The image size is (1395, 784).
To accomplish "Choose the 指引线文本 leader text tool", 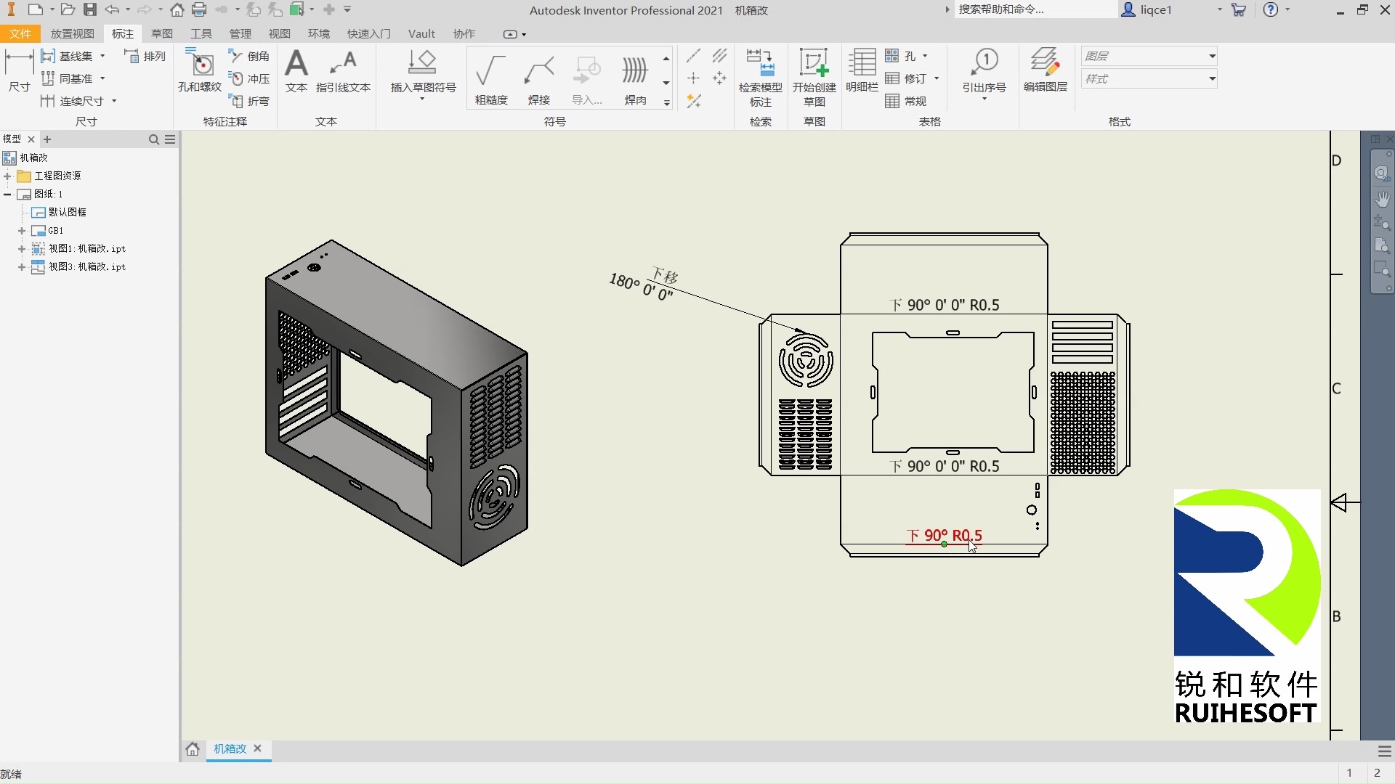I will (343, 71).
